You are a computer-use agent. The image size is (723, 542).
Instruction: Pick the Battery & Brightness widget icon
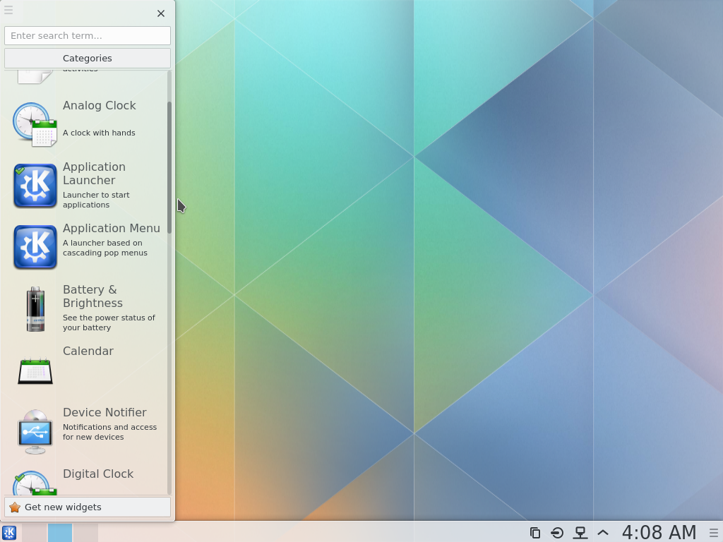35,308
